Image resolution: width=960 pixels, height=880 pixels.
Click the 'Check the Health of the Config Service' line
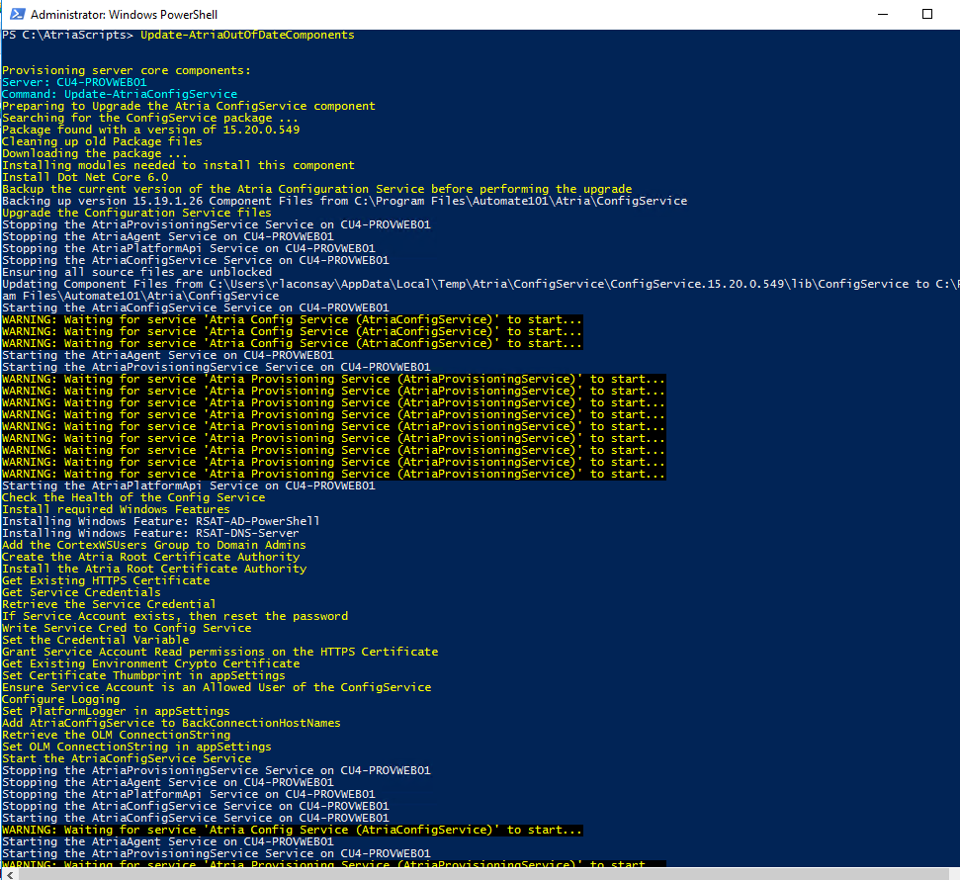pos(133,497)
